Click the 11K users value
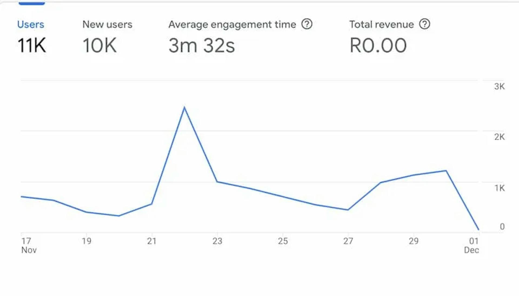The width and height of the screenshot is (519, 296). [32, 45]
